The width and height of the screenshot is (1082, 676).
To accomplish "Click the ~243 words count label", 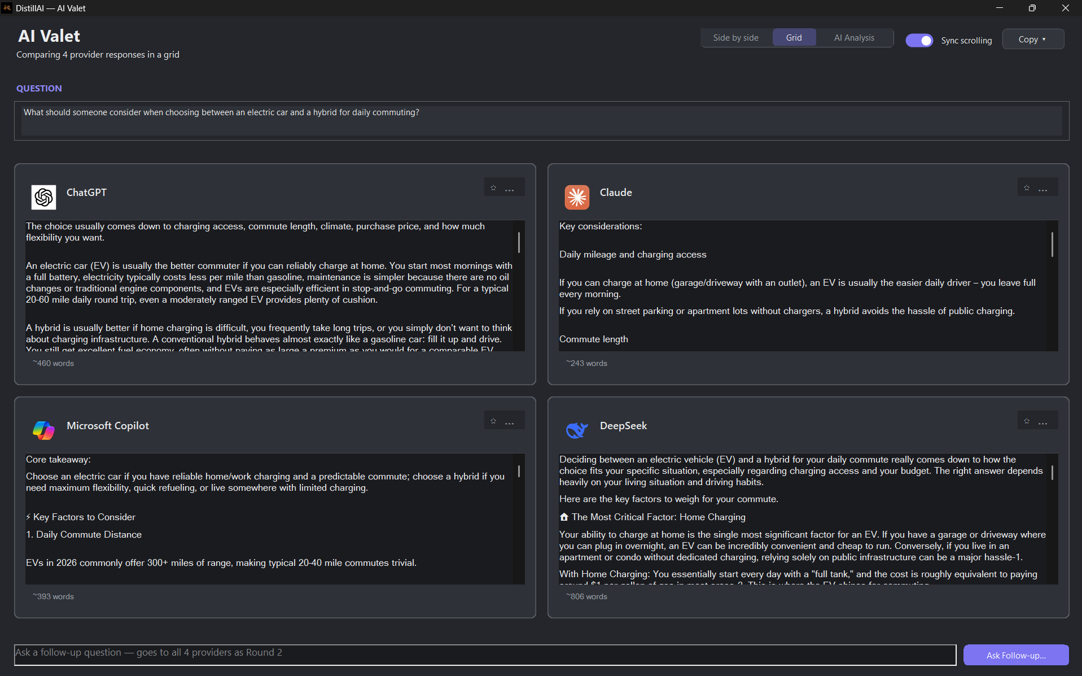I will point(586,363).
